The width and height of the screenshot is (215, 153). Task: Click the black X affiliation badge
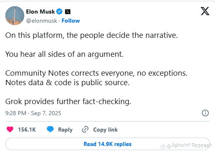68,12
